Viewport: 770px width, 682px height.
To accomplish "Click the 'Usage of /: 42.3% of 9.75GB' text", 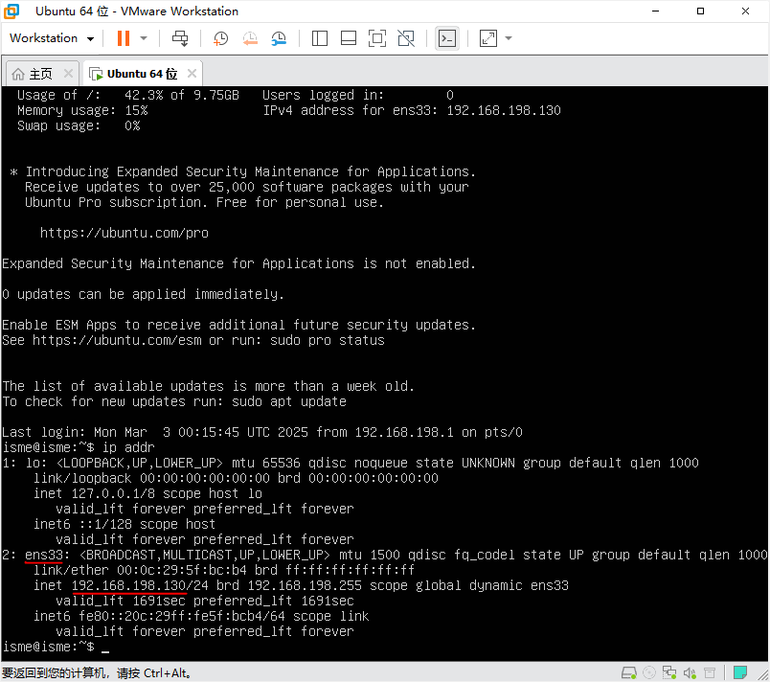I will [128, 95].
